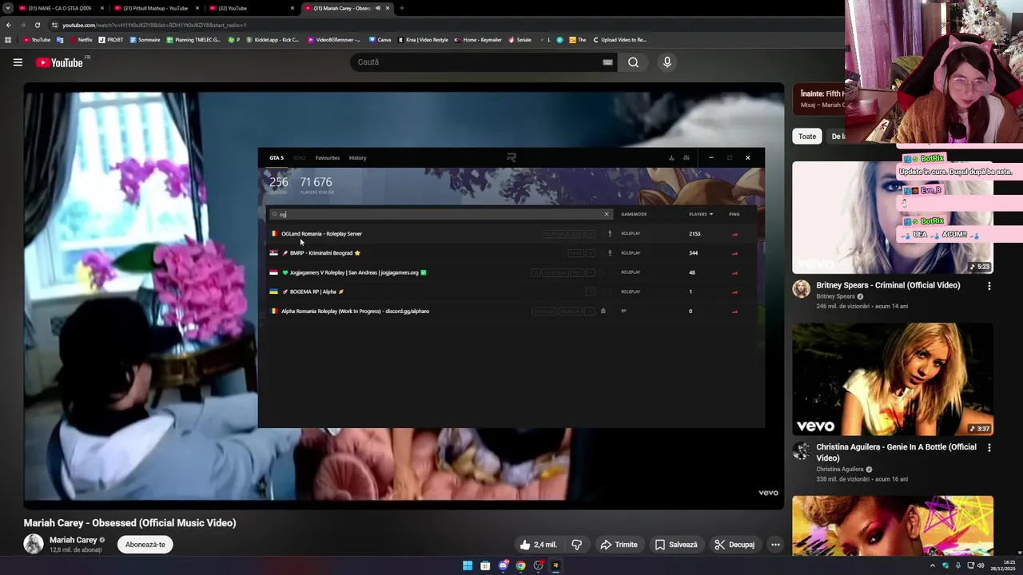Open Britney Spears Criminal video thumbnail
The image size is (1023, 575).
point(893,217)
